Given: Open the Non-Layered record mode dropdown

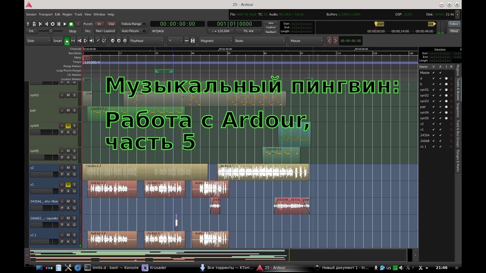Looking at the screenshot, I should (x=105, y=31).
